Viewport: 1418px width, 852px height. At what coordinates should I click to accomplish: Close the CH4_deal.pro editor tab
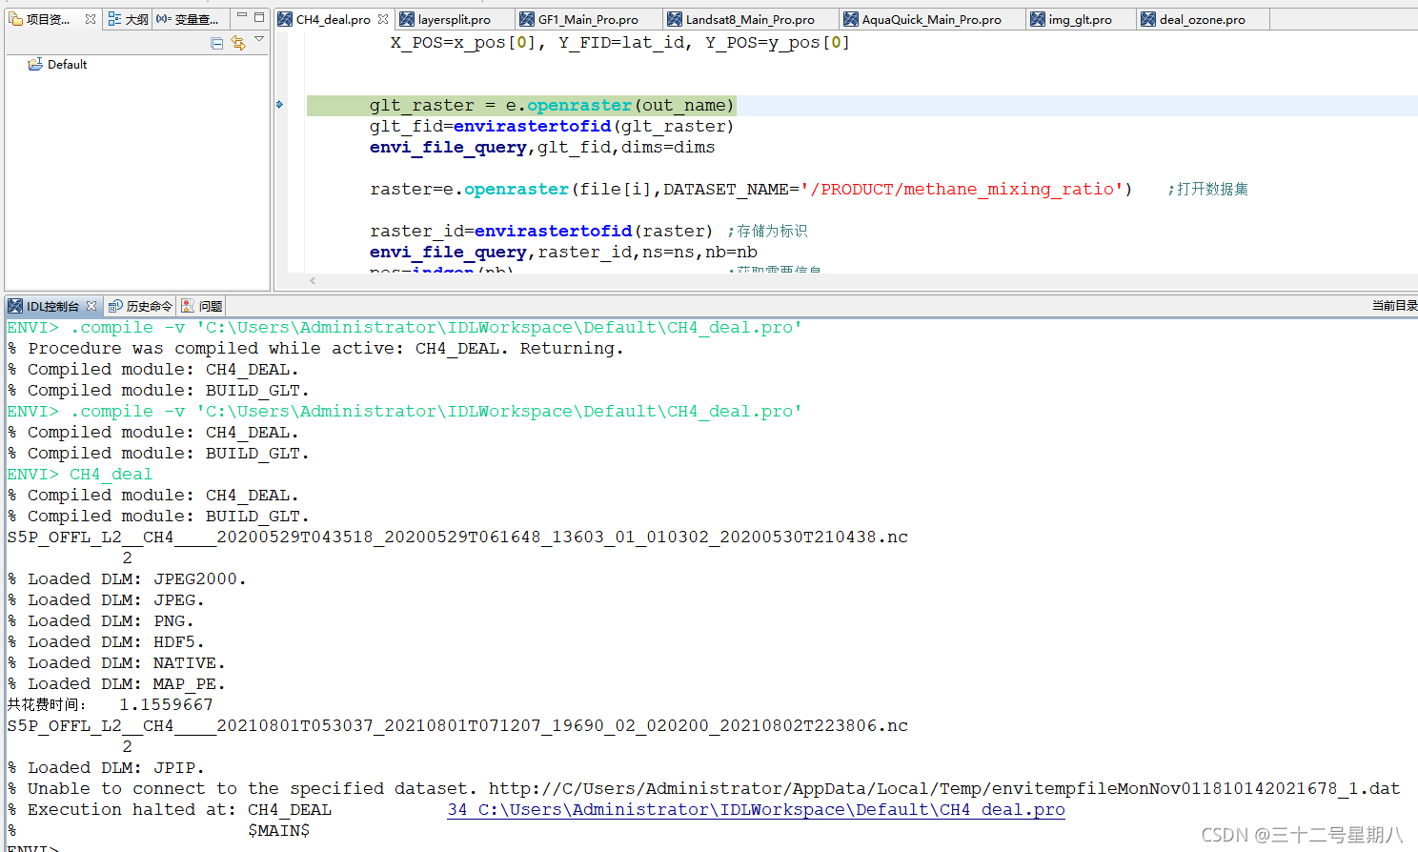click(383, 19)
